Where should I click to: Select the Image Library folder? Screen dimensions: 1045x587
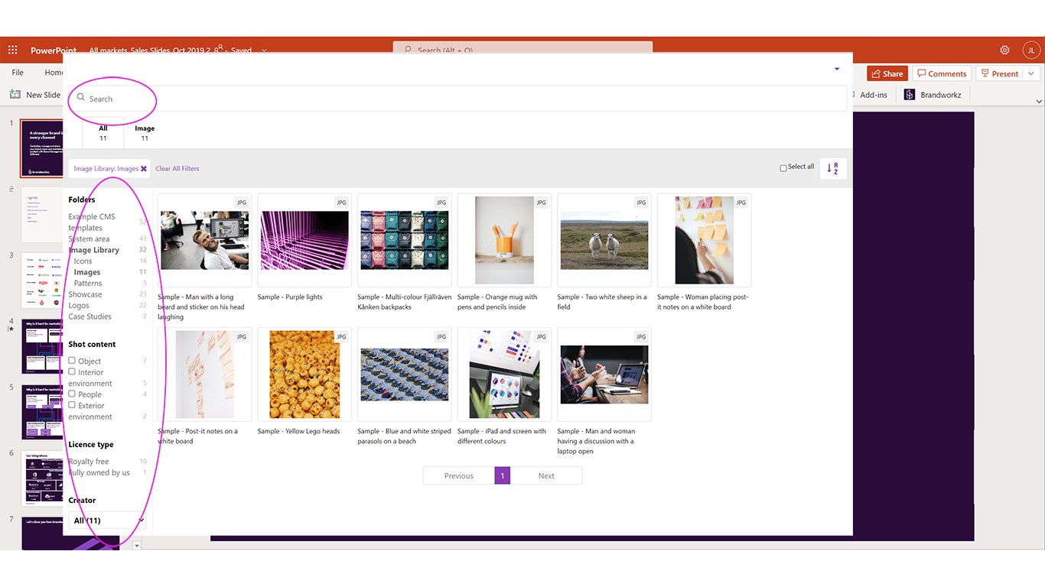pyautogui.click(x=94, y=250)
